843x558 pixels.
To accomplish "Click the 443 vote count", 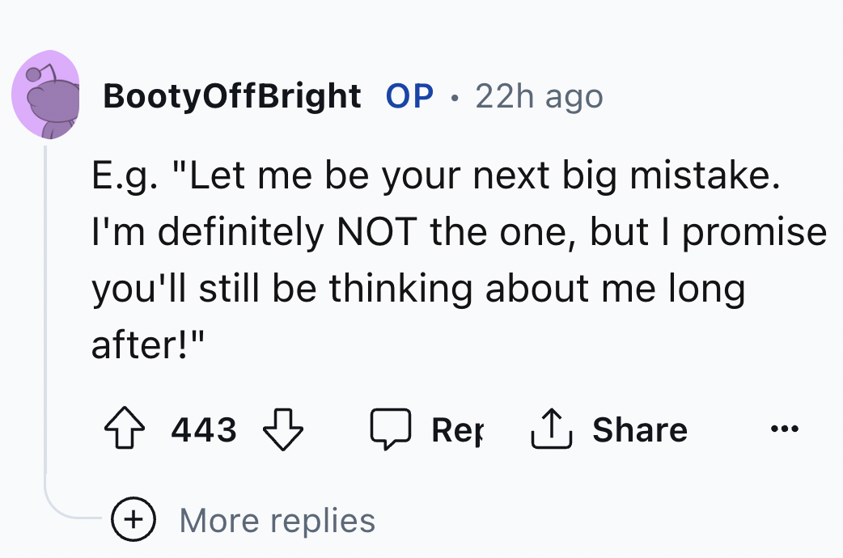I will click(204, 429).
